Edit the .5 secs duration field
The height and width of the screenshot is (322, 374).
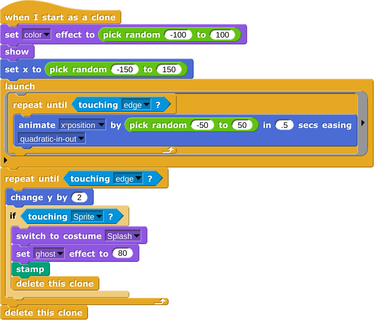tap(285, 125)
